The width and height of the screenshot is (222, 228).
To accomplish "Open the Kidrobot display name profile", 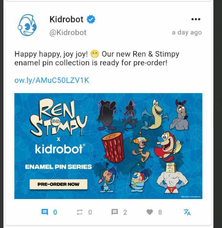I will click(x=67, y=19).
